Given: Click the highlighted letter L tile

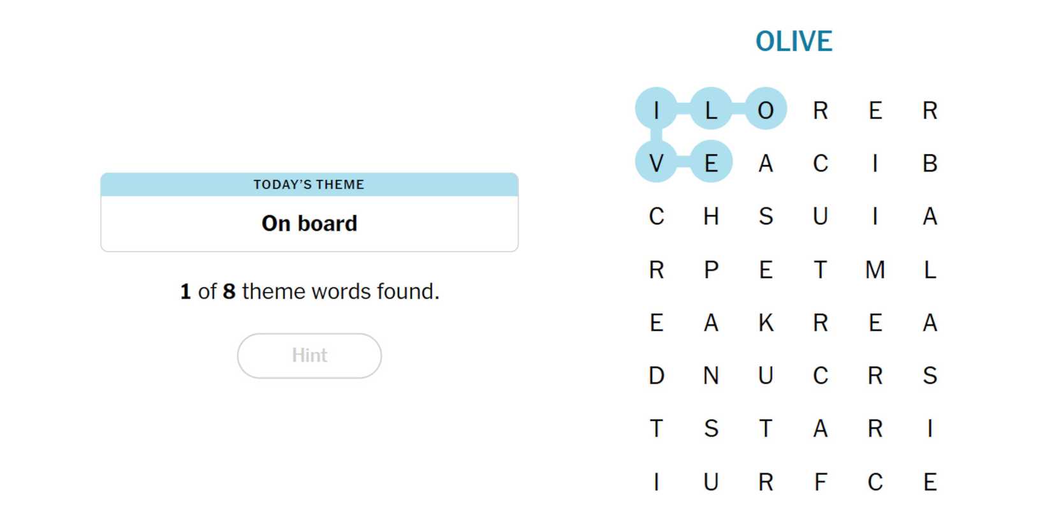Looking at the screenshot, I should (x=711, y=110).
